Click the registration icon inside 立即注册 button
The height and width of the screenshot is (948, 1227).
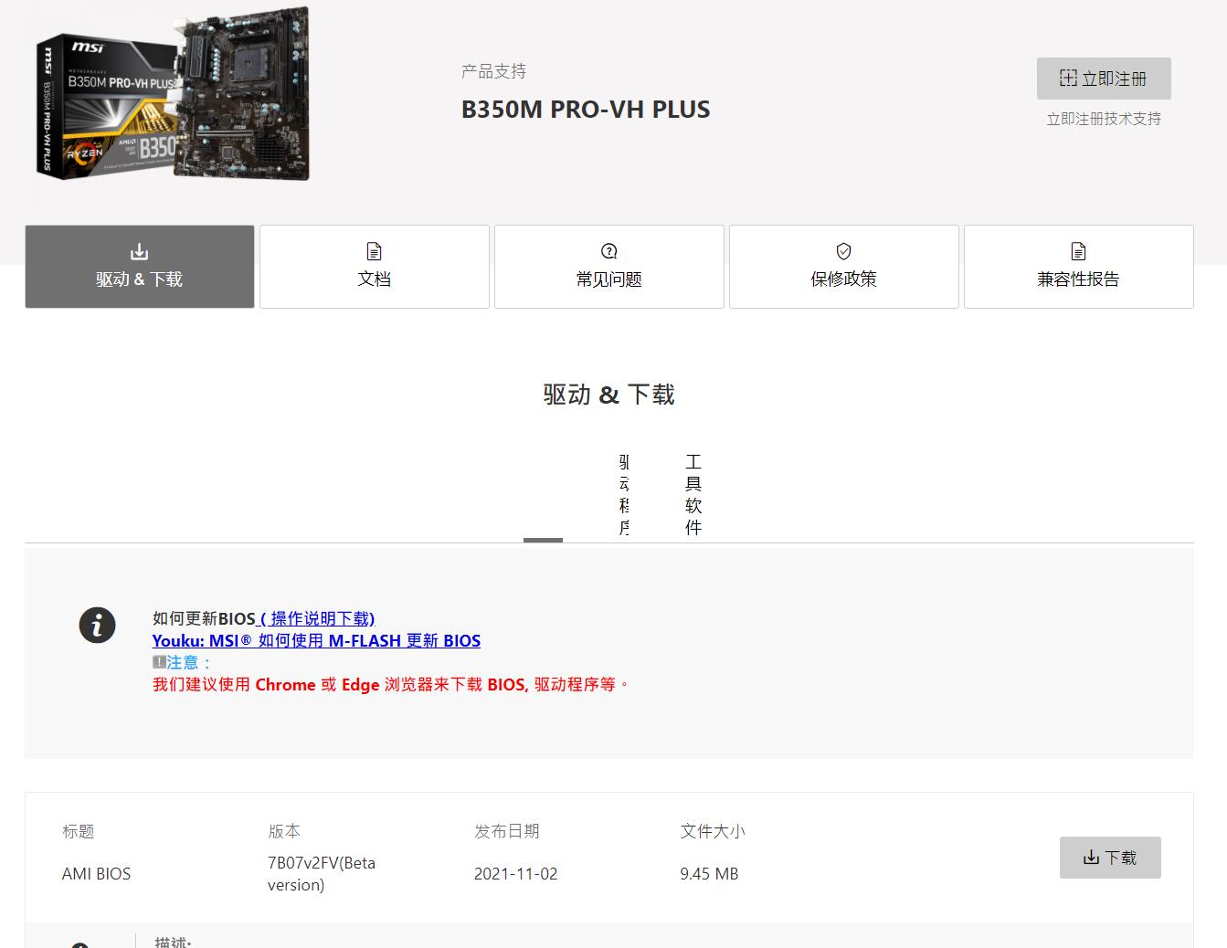1067,79
